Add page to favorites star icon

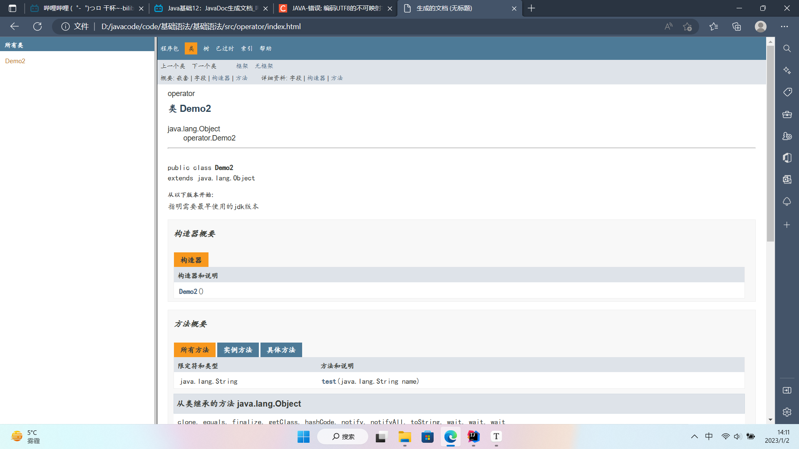[687, 27]
